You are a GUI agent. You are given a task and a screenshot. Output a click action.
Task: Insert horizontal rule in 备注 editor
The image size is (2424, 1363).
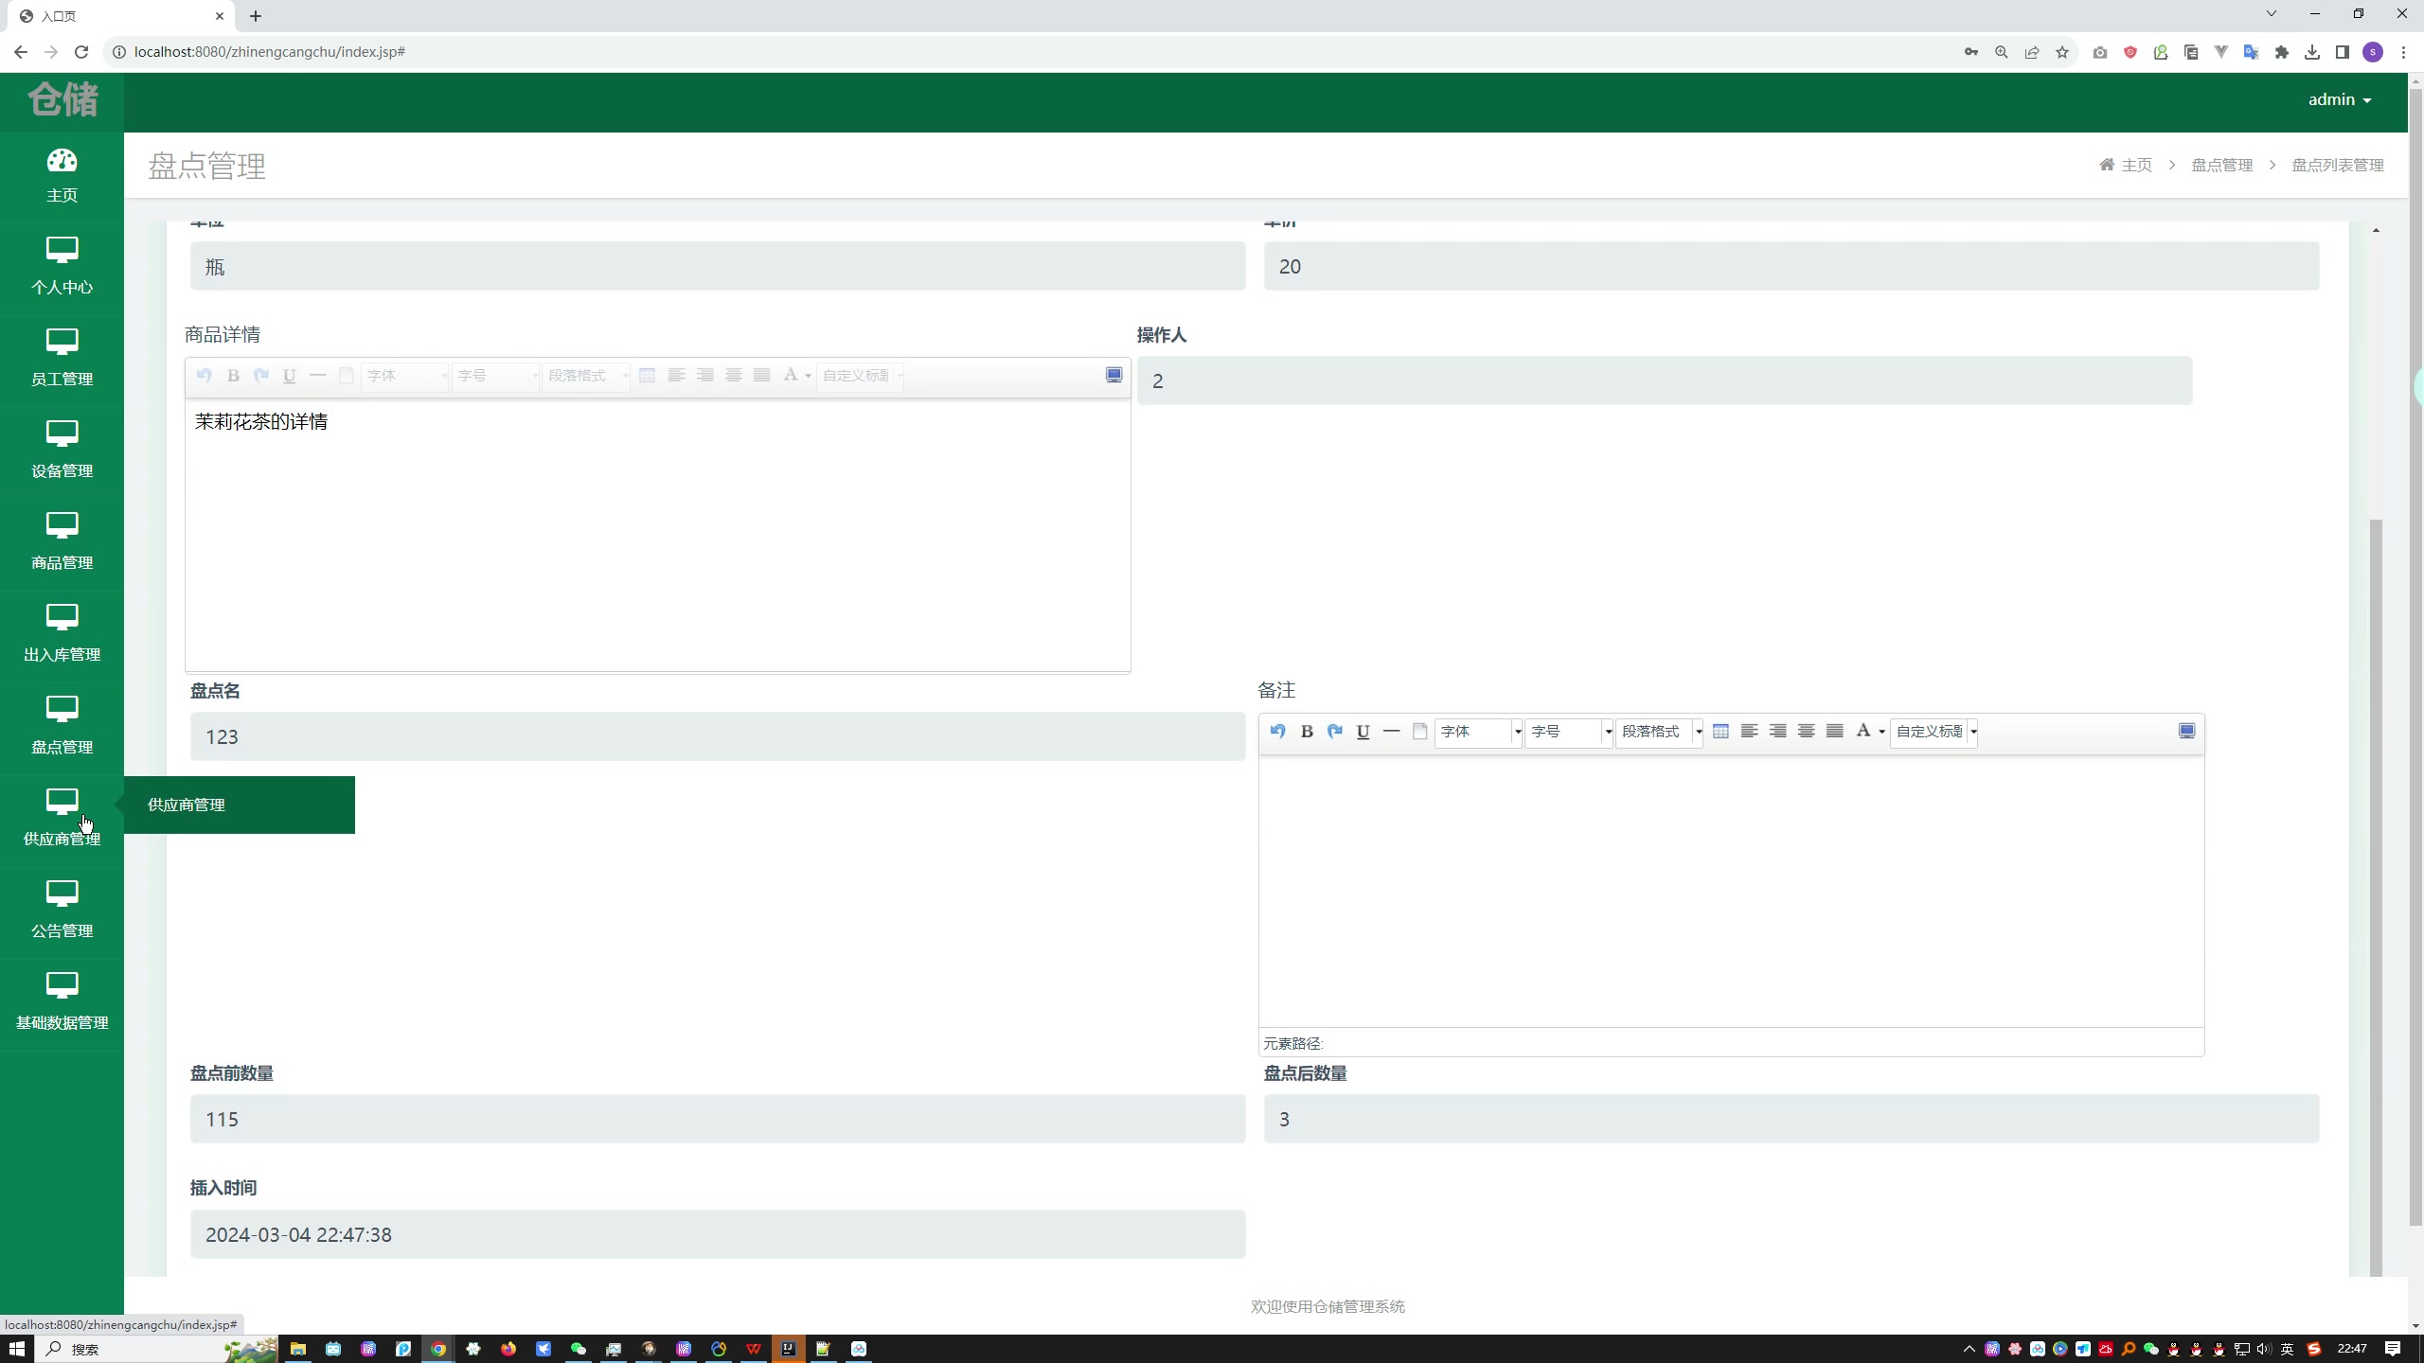tap(1392, 731)
